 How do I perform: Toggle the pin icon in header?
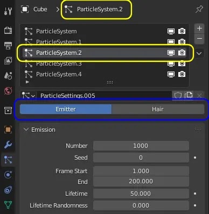pos(199,9)
